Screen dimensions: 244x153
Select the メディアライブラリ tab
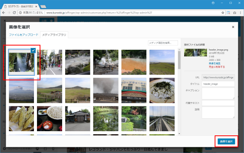(x=54, y=35)
